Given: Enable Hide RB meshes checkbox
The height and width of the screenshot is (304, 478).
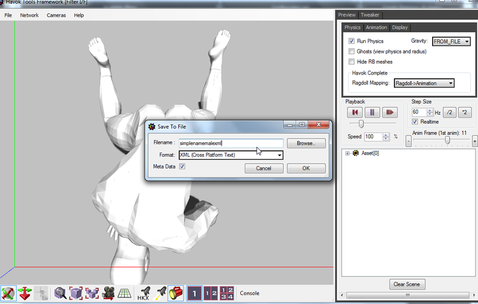Looking at the screenshot, I should 351,62.
